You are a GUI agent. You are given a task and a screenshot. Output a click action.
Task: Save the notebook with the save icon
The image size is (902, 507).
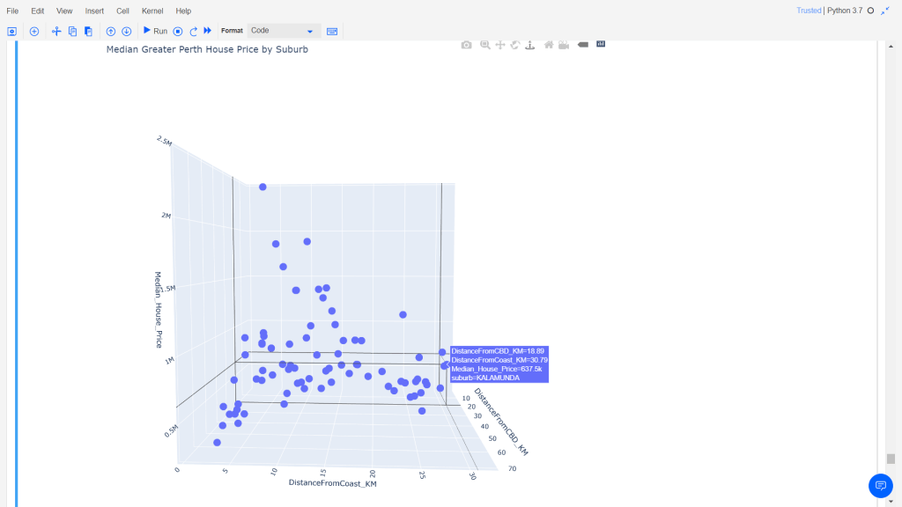click(12, 31)
